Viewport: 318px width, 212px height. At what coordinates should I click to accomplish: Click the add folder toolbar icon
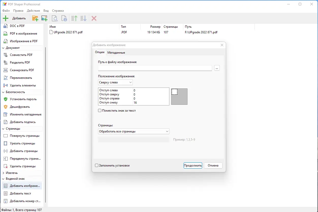point(35,18)
